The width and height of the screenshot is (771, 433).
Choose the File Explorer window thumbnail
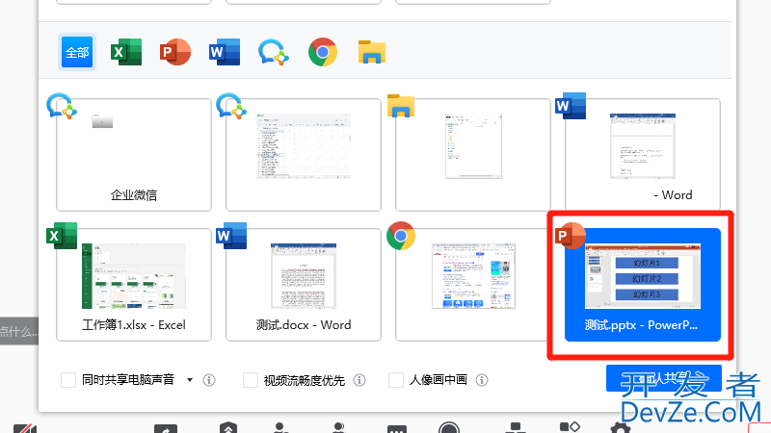pyautogui.click(x=473, y=155)
